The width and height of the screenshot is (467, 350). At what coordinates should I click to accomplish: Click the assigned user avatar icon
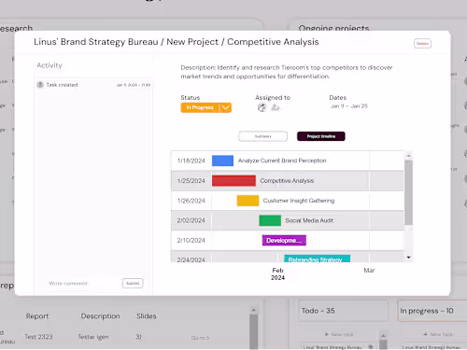click(x=262, y=107)
